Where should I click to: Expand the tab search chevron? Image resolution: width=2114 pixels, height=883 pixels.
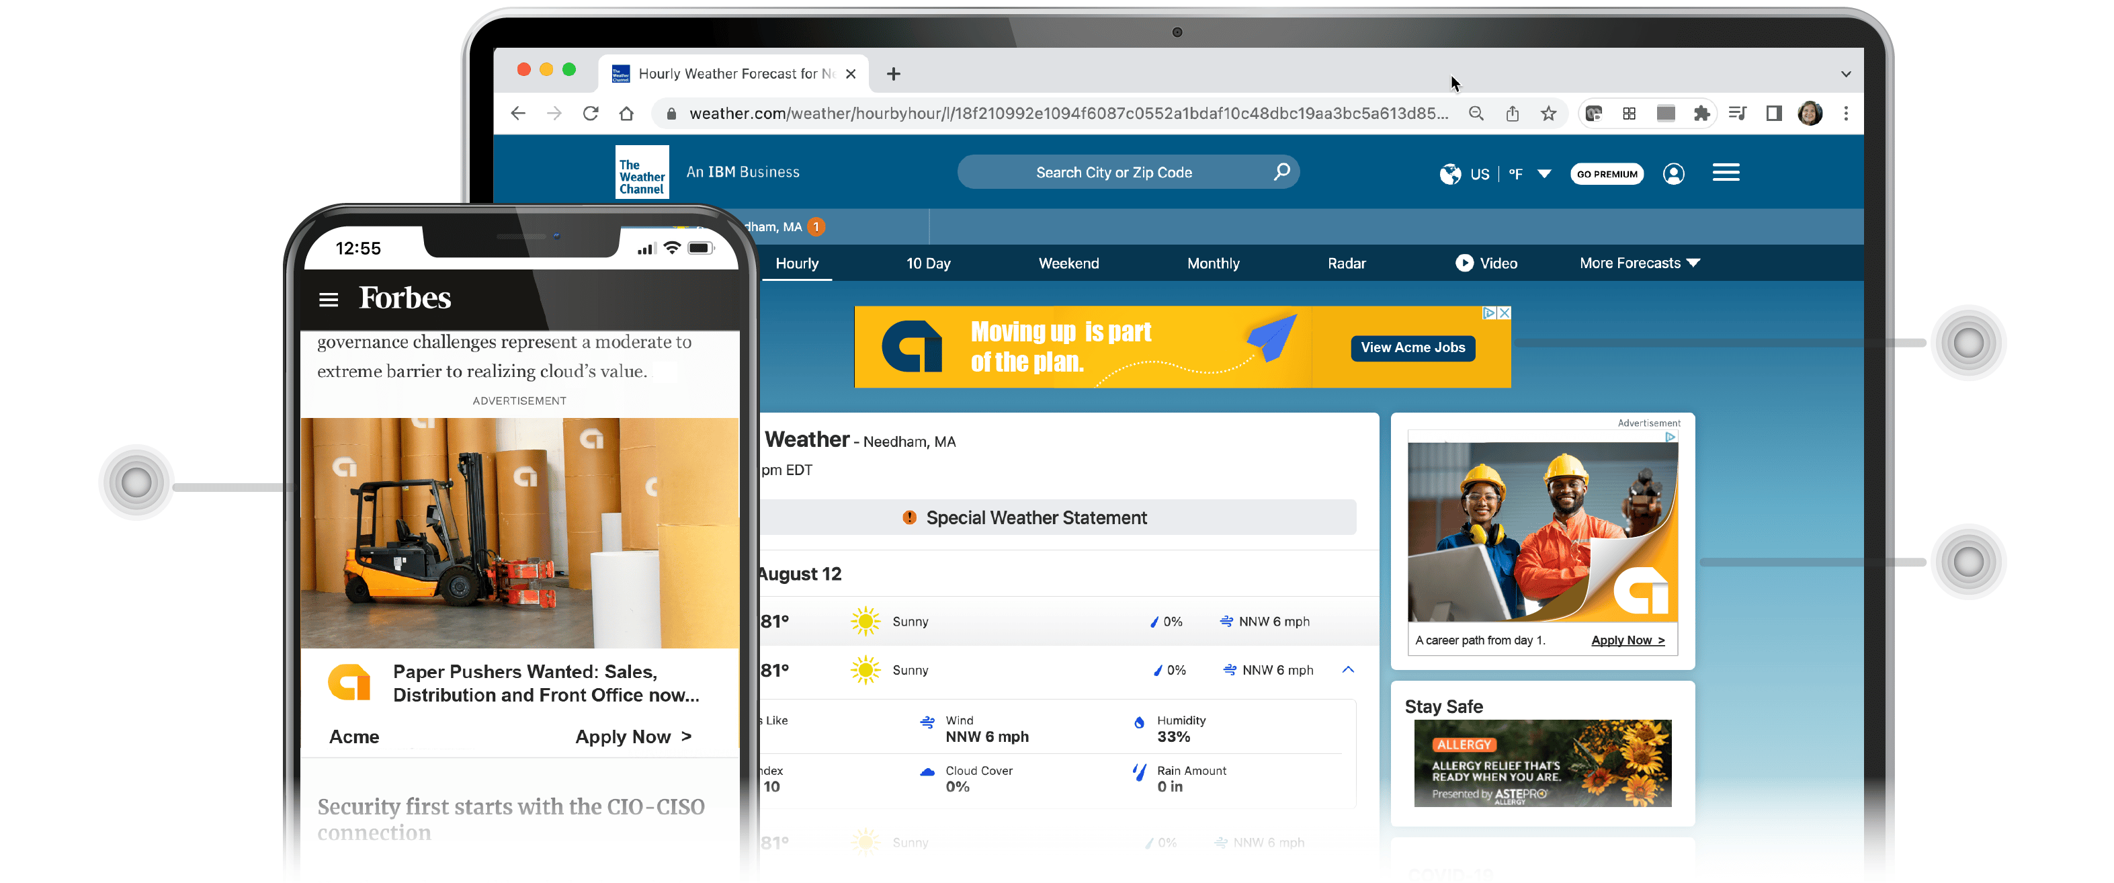1846,74
